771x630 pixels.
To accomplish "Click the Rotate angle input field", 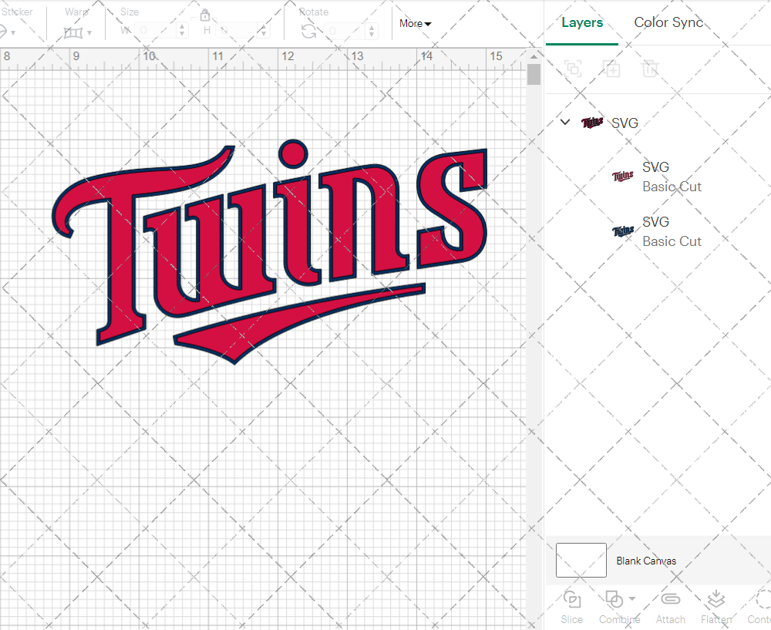I will 345,32.
